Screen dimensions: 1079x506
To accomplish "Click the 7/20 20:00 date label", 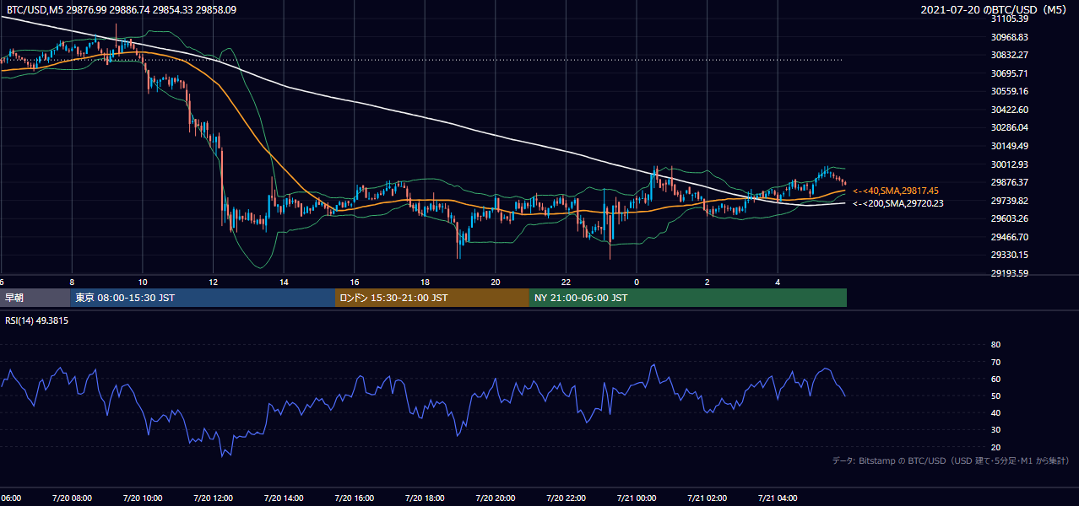I will (496, 498).
